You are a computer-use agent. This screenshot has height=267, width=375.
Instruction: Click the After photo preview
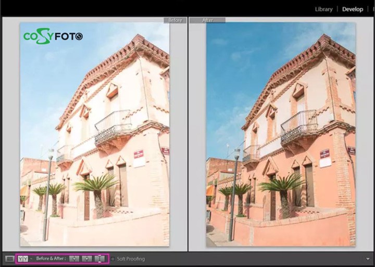[281, 134]
